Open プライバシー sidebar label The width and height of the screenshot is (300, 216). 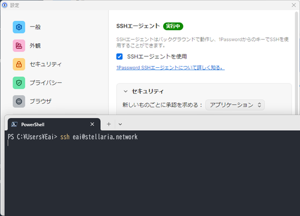(46, 83)
